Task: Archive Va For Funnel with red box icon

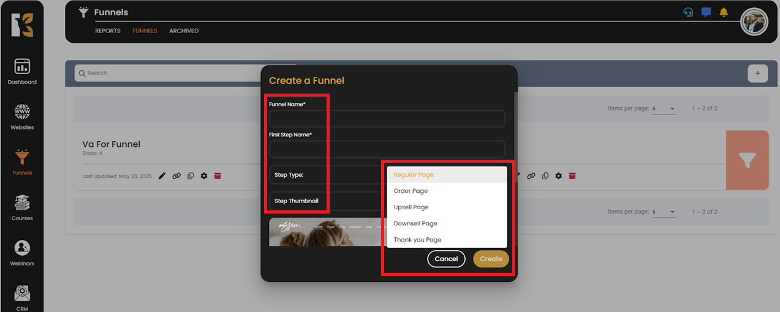Action: tap(218, 176)
